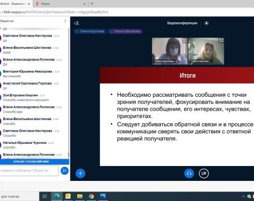Open Task View on the taskbar

(45, 196)
